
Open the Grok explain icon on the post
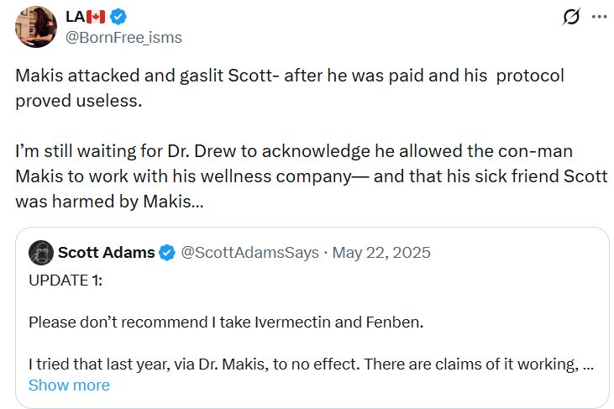571,17
